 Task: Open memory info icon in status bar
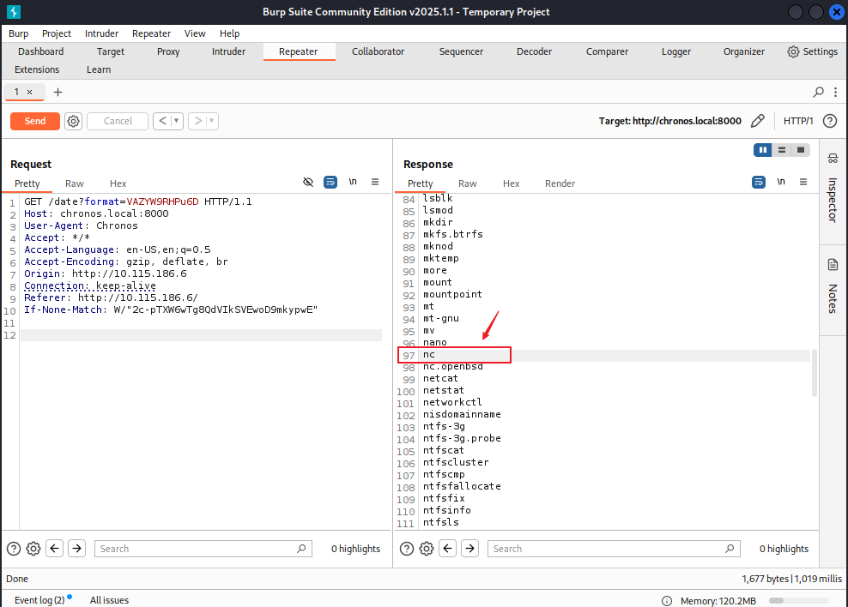(x=667, y=600)
